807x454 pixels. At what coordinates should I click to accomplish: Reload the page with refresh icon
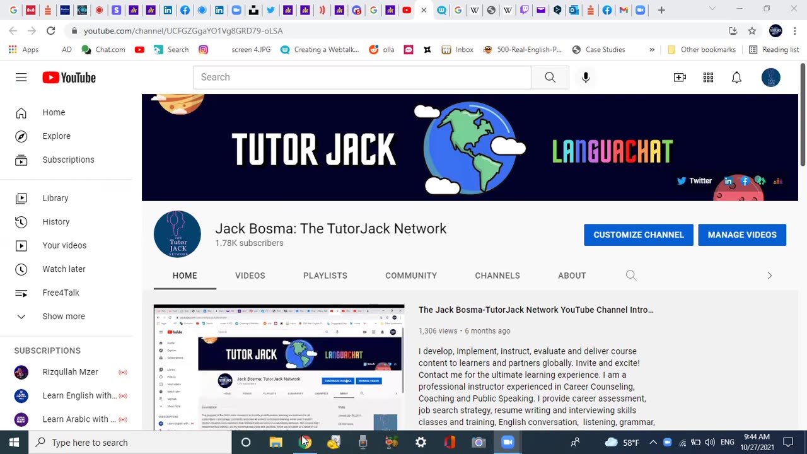[50, 30]
